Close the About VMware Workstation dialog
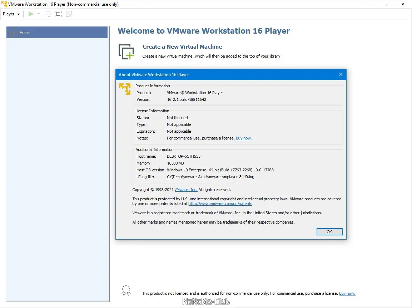Screen dimensions: 412x308 (341, 74)
